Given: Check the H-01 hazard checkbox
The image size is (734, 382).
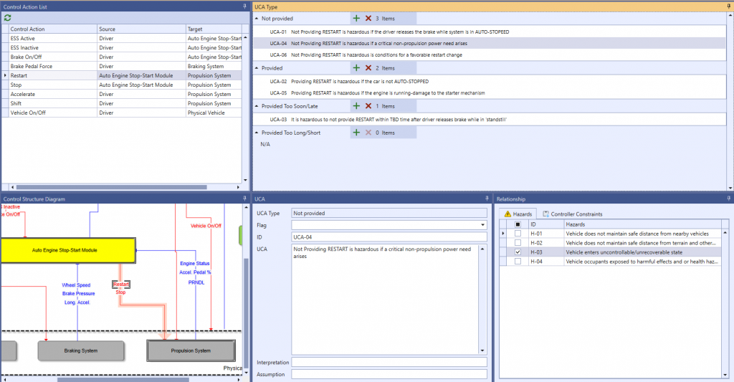Looking at the screenshot, I should (518, 233).
